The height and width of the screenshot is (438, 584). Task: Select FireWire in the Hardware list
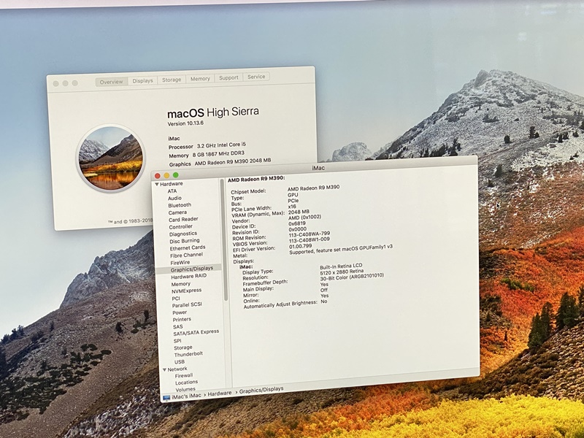(180, 263)
